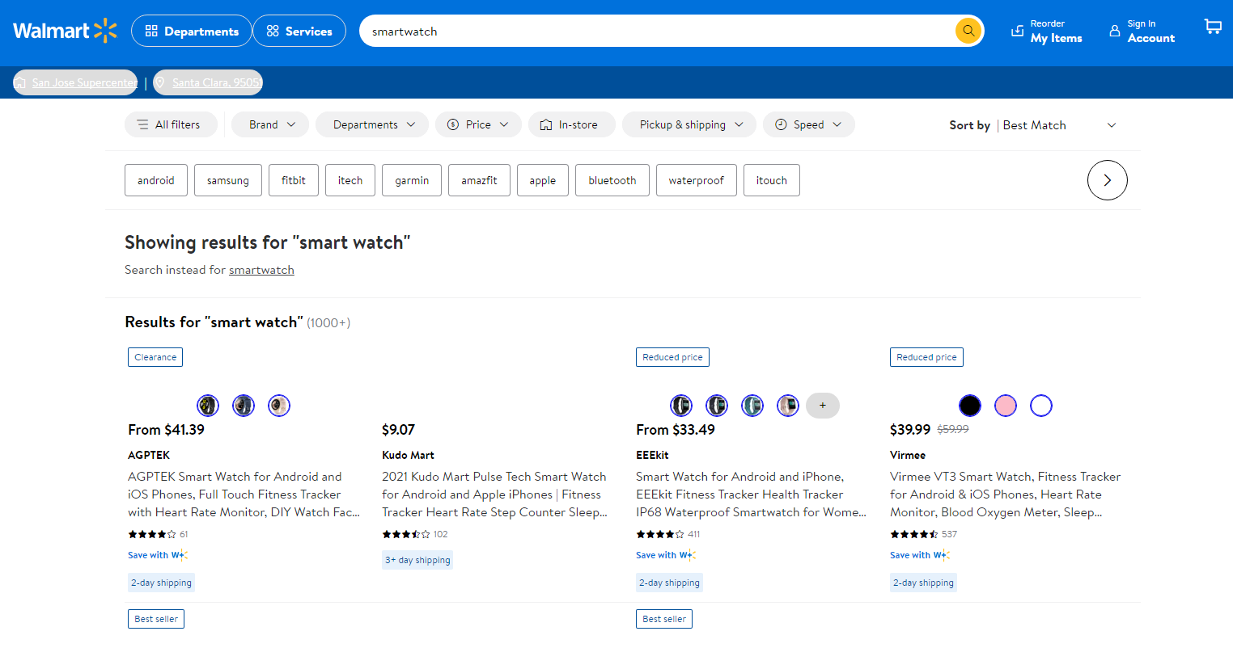The image size is (1233, 648).
Task: Select the garmin suggestion chip
Action: pos(412,180)
